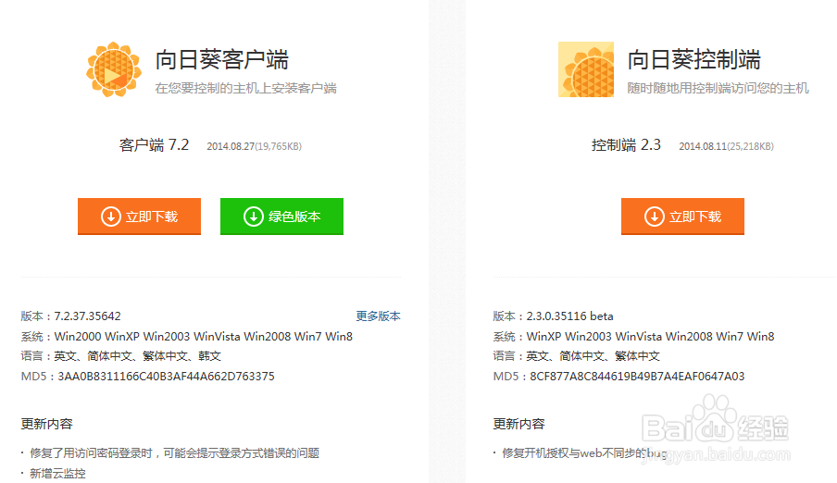Download the green portable 绿色版本 client

[281, 217]
